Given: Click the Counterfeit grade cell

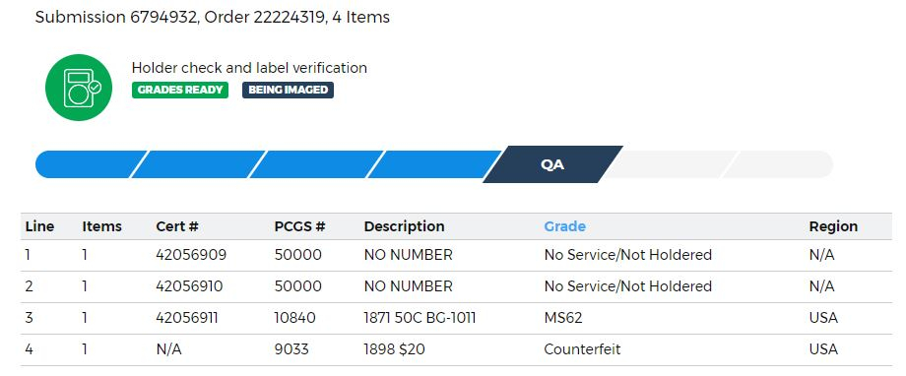Looking at the screenshot, I should (582, 349).
